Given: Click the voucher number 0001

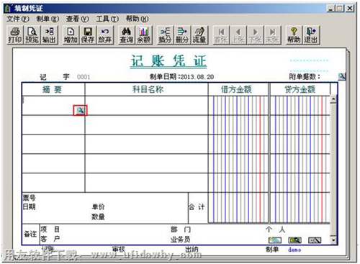Looking at the screenshot, I should pos(84,77).
